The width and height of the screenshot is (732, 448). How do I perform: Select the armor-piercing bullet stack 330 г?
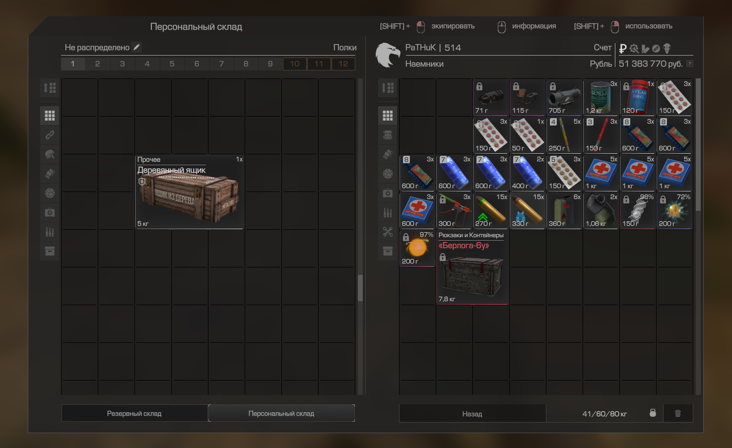[x=528, y=210]
